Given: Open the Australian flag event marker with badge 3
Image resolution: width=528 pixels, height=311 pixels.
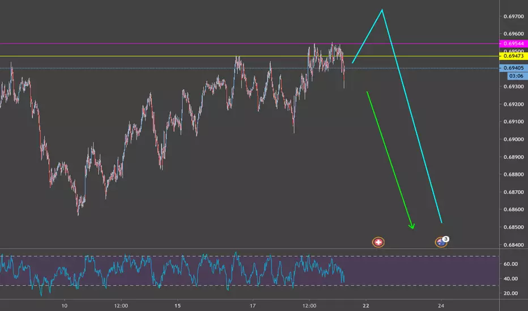Looking at the screenshot, I should click(441, 242).
